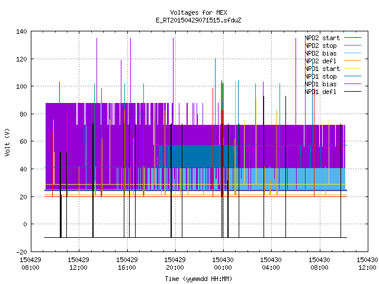Click the black NPD1 defl legend line
This screenshot has height=284, width=379.
coord(352,92)
